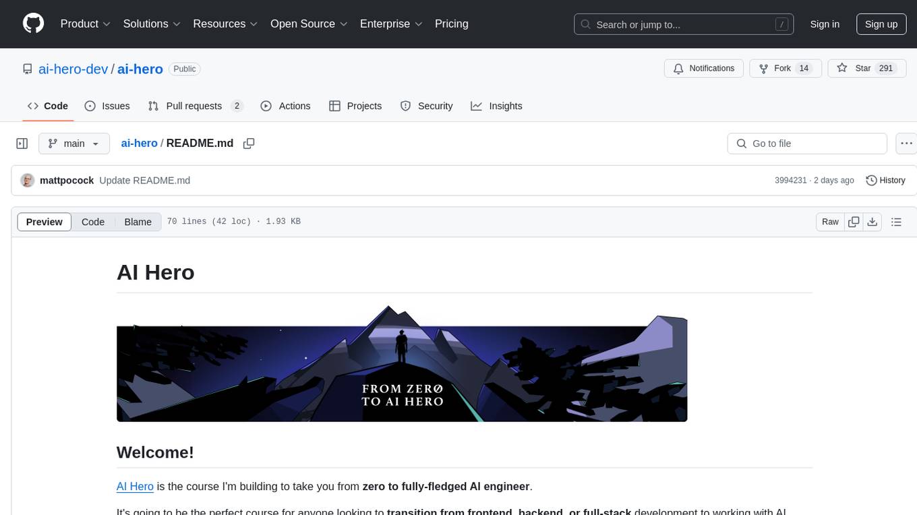The height and width of the screenshot is (515, 917).
Task: Switch to the Issues tab
Action: [x=107, y=106]
